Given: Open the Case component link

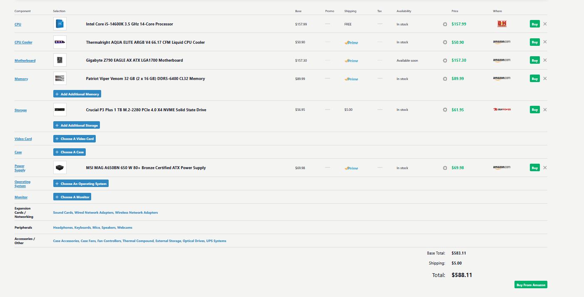Looking at the screenshot, I should pyautogui.click(x=18, y=152).
